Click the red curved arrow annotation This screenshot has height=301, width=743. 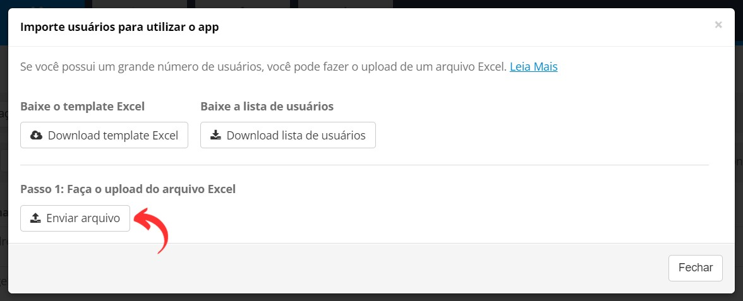[153, 230]
